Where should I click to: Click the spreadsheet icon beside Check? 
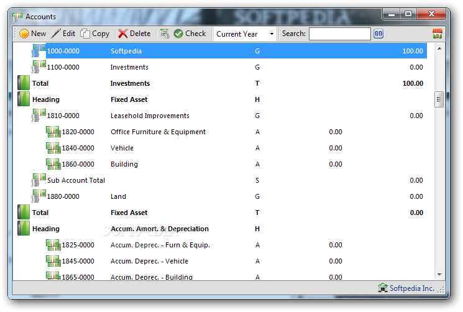tap(165, 34)
